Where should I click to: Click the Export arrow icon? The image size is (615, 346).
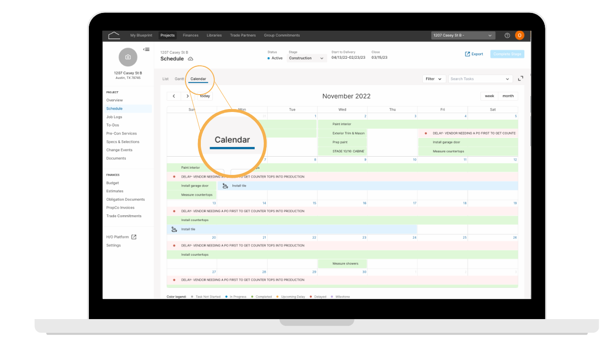pos(467,54)
